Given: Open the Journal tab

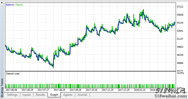Looking at the screenshot, I should pyautogui.click(x=82, y=95).
